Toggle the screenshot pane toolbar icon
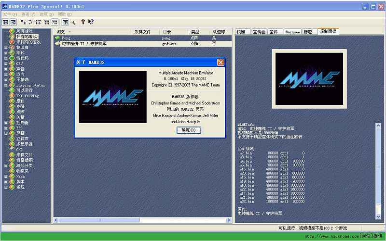Image resolution: width=386 pixels, height=241 pixels. point(13,22)
